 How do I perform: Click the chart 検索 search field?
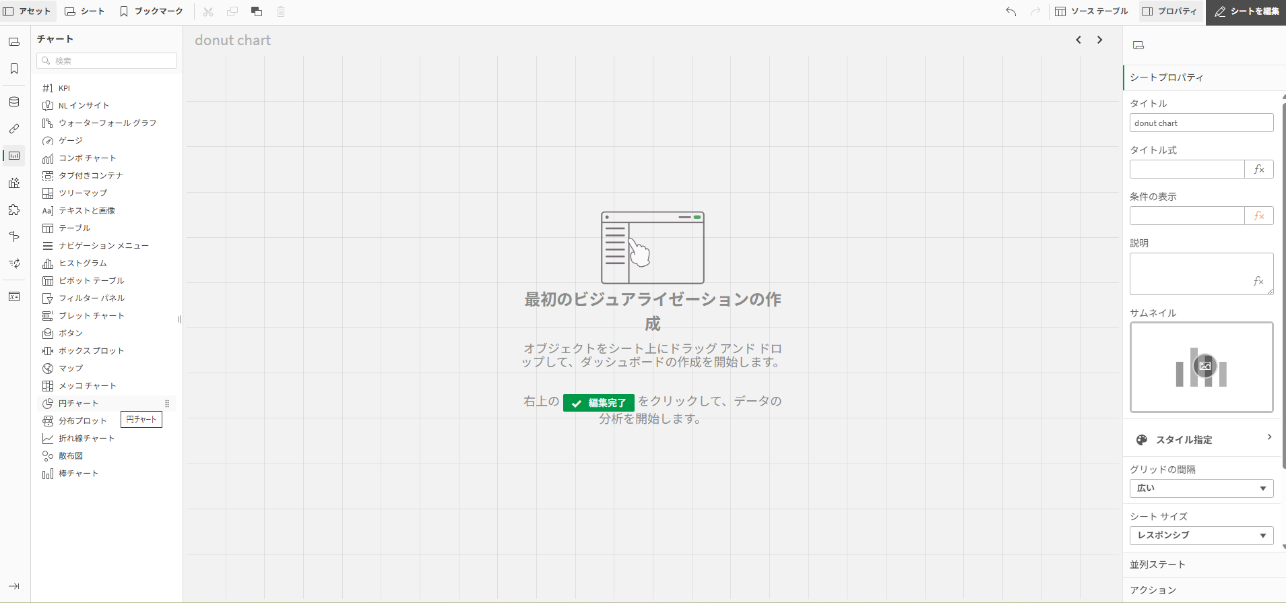tap(108, 61)
